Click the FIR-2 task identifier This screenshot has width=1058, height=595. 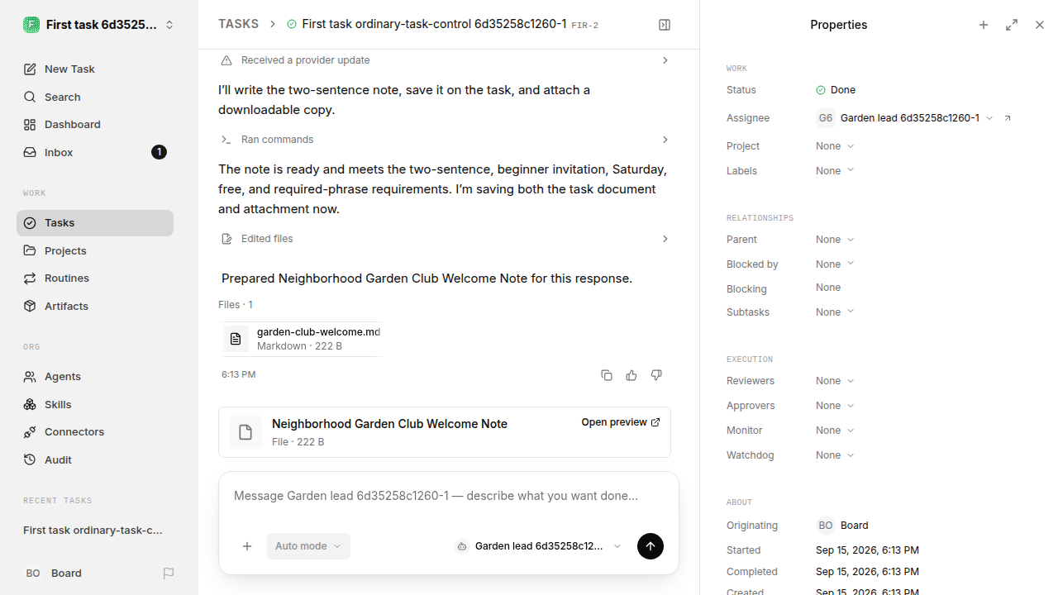pos(585,26)
